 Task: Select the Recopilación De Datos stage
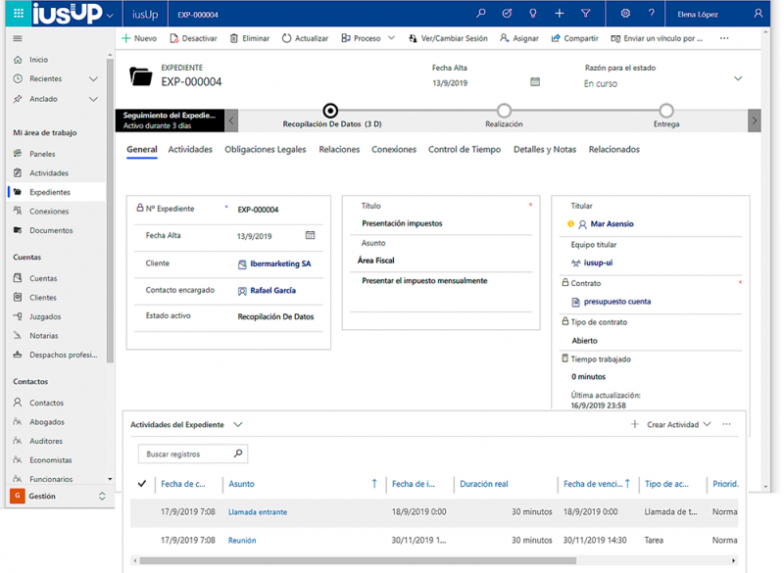(330, 111)
